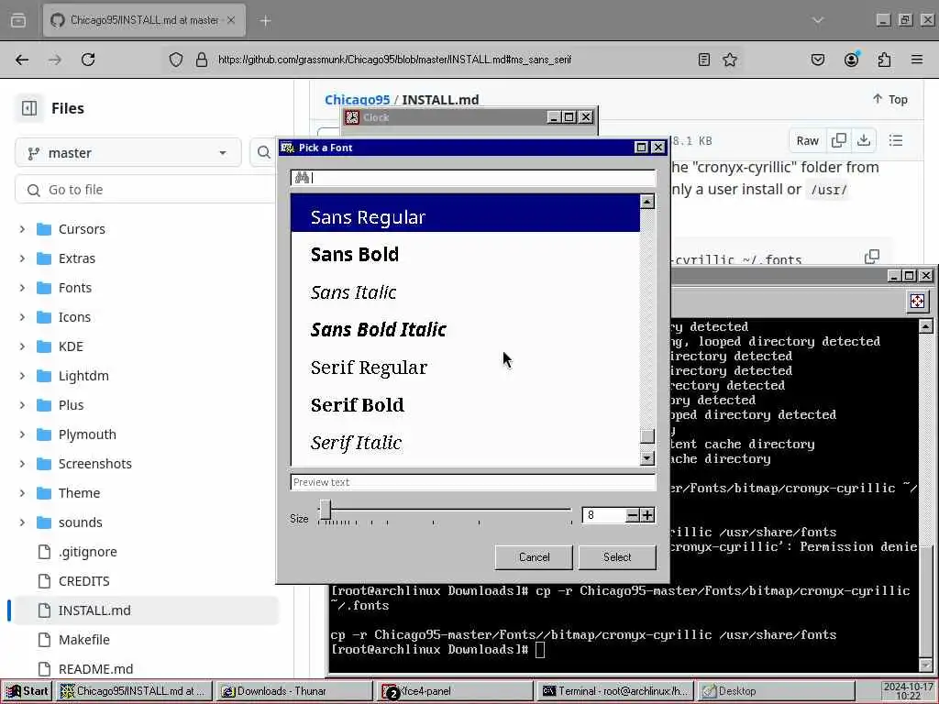Increase font size with plus button
Viewport: 939px width, 704px height.
647,515
